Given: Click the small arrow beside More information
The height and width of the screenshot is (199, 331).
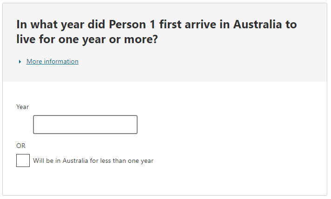Looking at the screenshot, I should (x=20, y=62).
